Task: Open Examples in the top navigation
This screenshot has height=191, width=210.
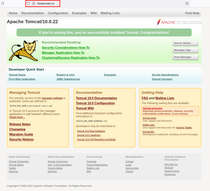Action: [x=79, y=13]
